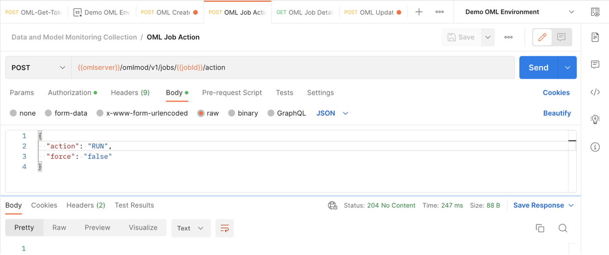Copy the response body to clipboard
The height and width of the screenshot is (255, 609).
[540, 228]
